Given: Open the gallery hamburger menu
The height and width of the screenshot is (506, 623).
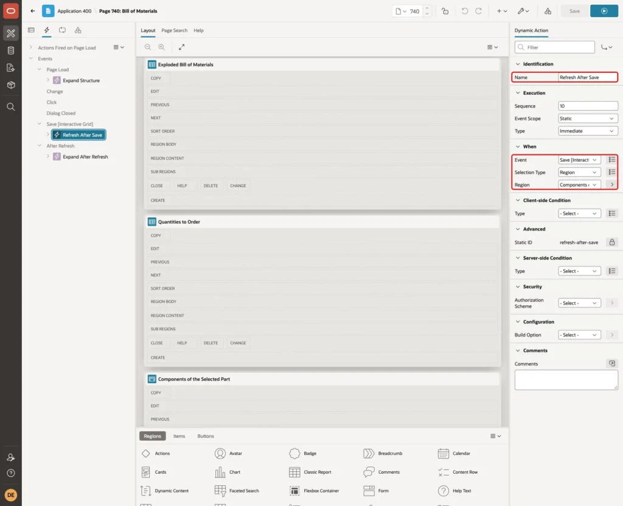Looking at the screenshot, I should (495, 436).
